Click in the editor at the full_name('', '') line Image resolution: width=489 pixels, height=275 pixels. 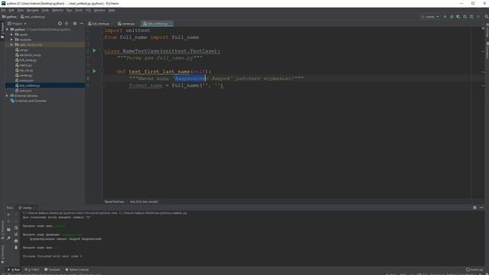pos(176,86)
